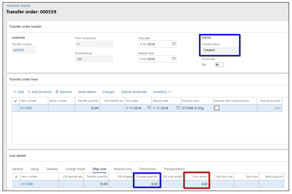Expand the Inventory dropdown menu
Viewport: 292px width, 194px height.
(162, 92)
